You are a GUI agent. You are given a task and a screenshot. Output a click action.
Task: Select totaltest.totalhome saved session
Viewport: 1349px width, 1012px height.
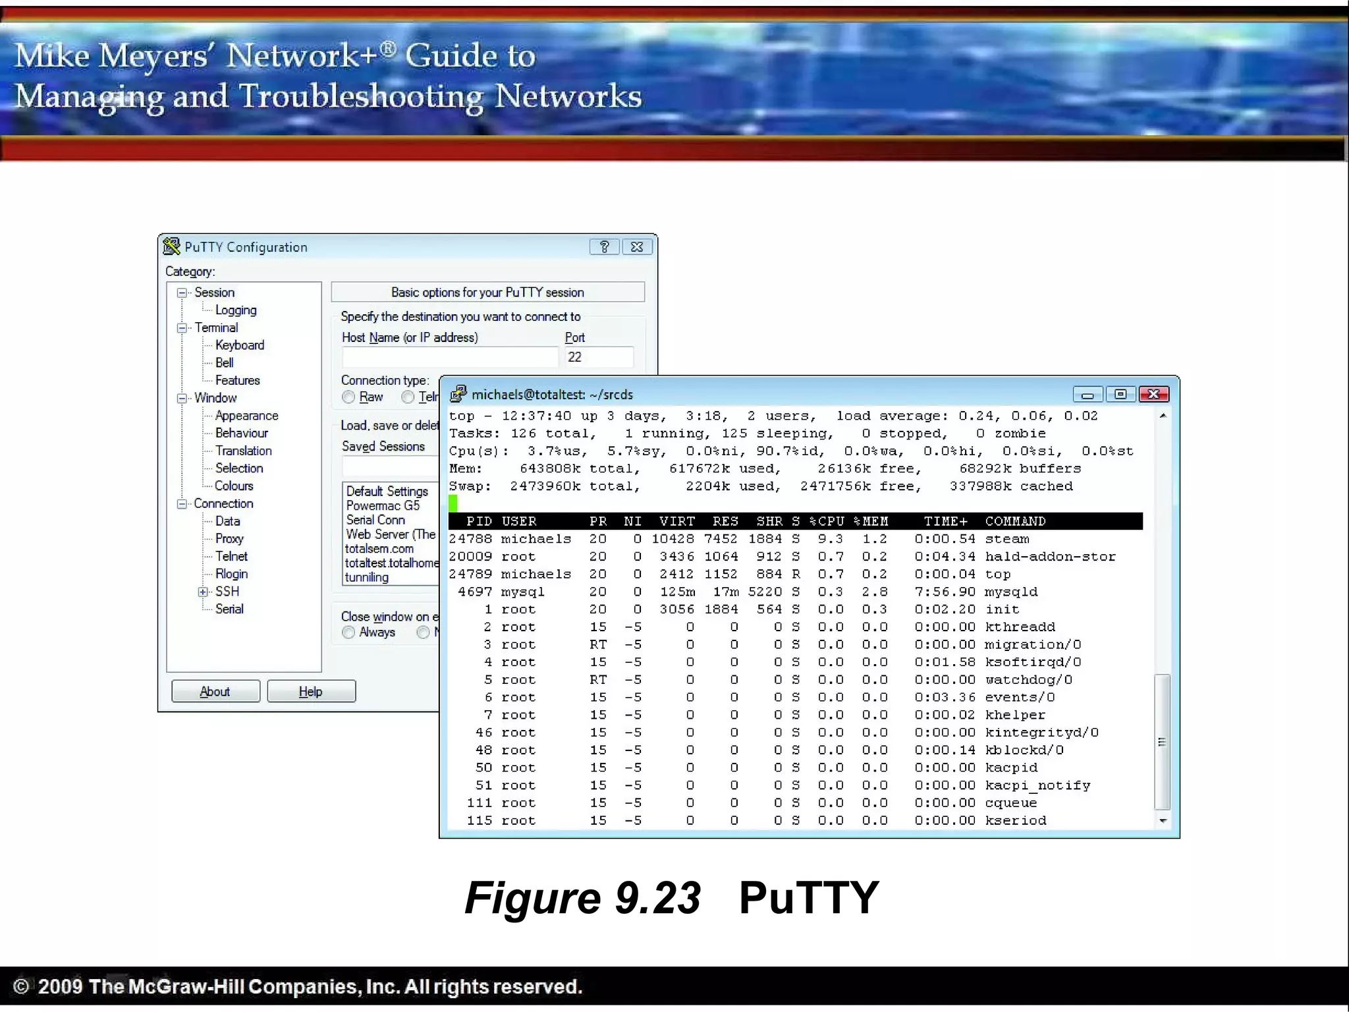tap(392, 563)
